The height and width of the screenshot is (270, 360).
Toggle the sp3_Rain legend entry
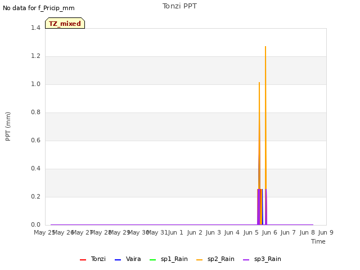click(x=262, y=259)
